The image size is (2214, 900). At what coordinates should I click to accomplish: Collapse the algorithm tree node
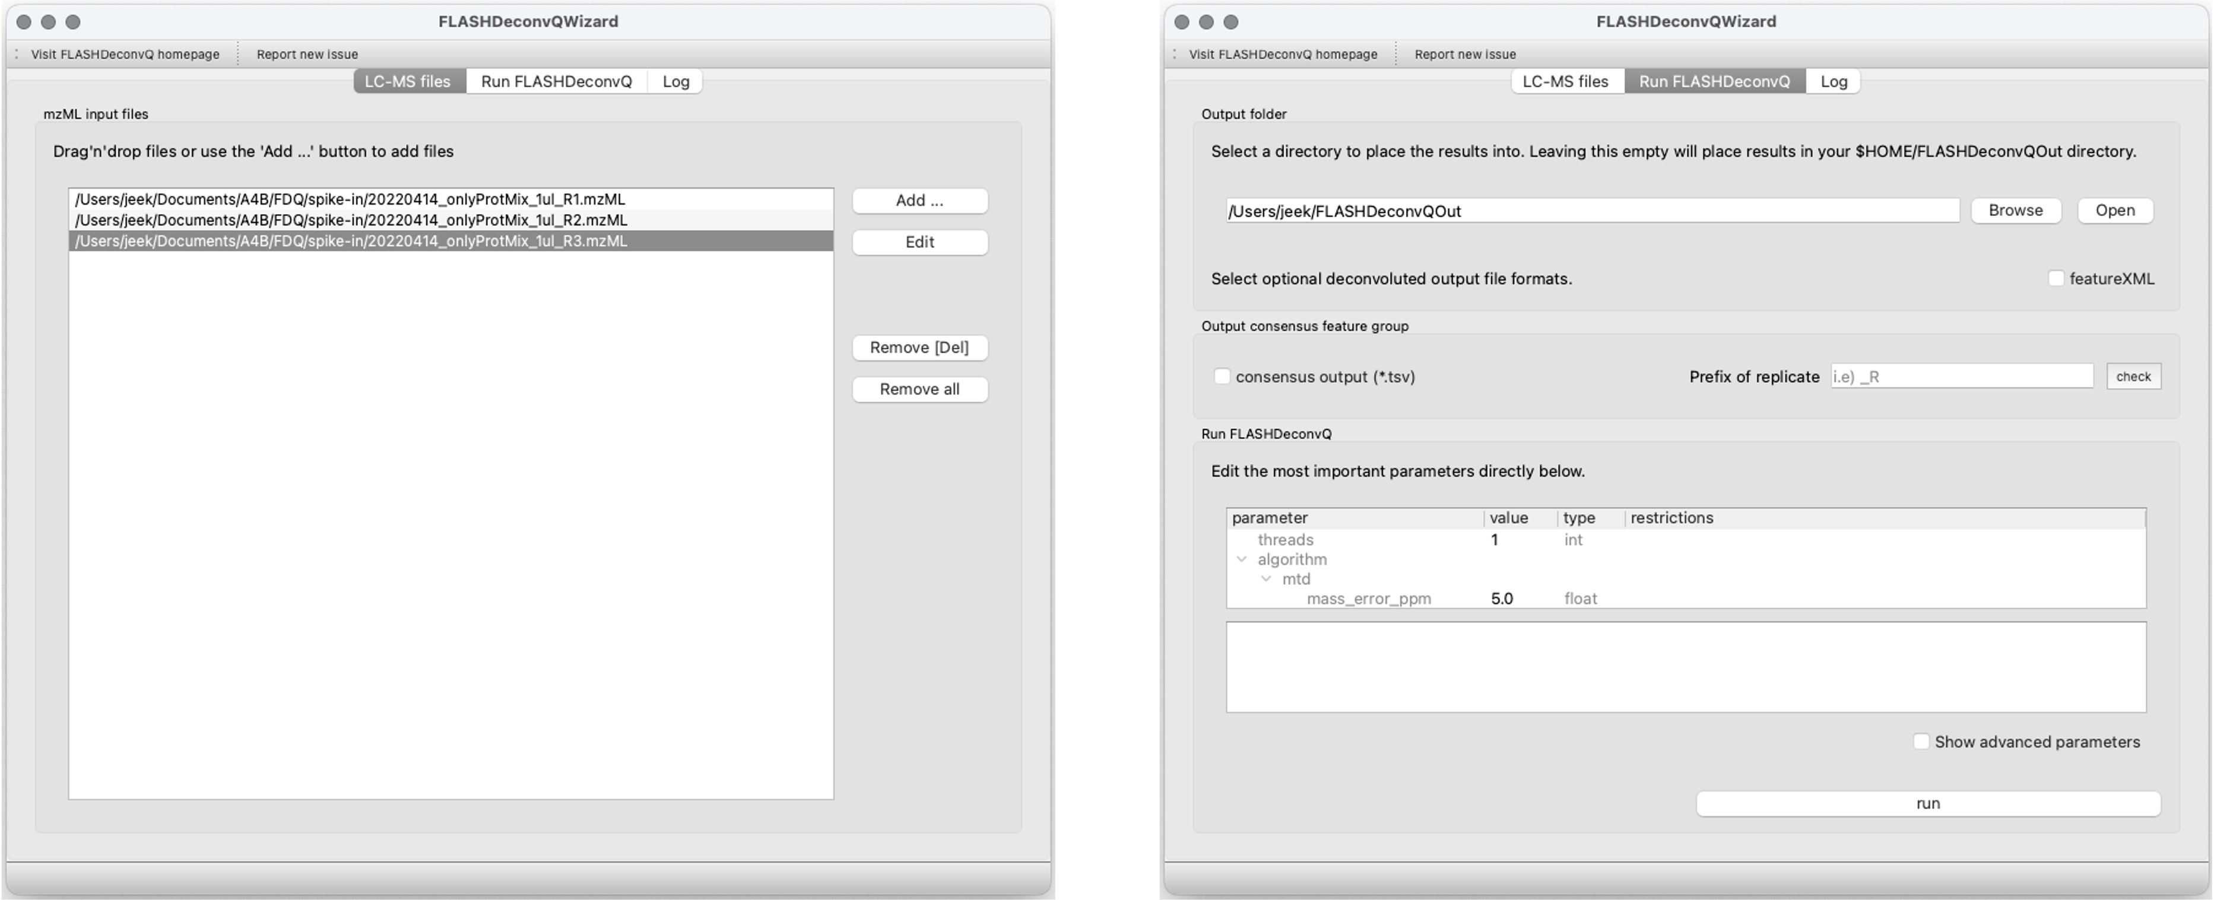[1241, 559]
